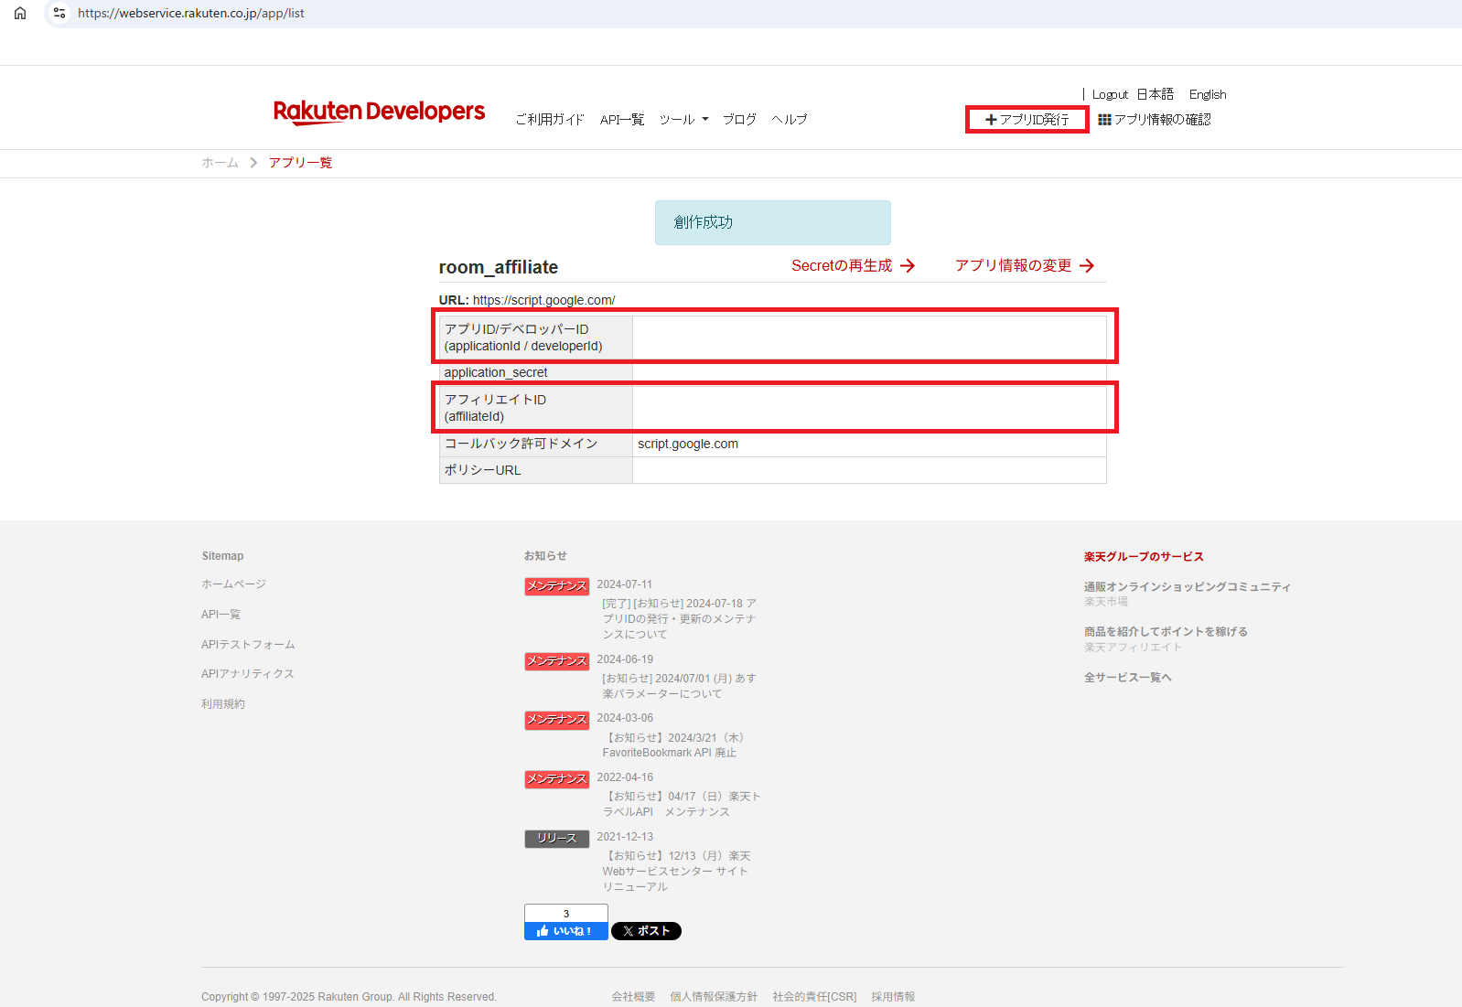Screen dimensions: 1462x1007
Task: Click the Logout link
Action: click(1110, 94)
